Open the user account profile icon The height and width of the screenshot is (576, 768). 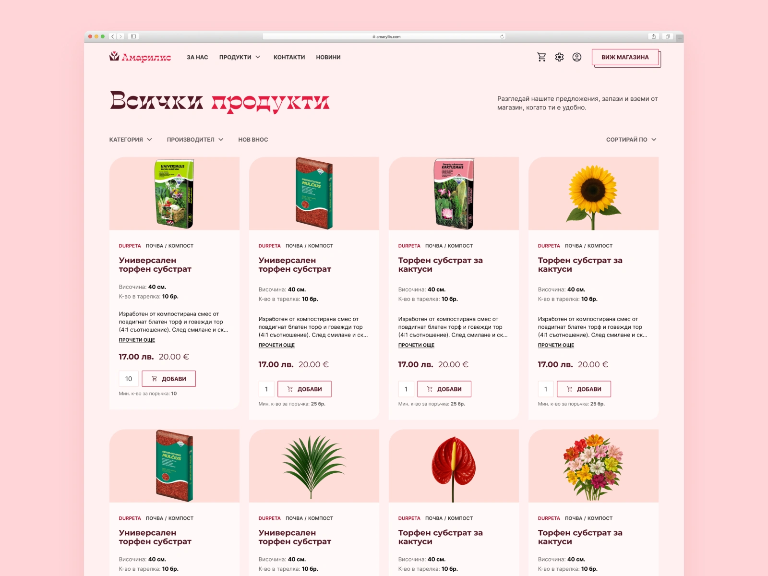577,57
